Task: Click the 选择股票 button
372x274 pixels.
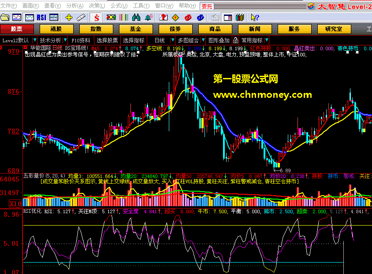Action: (107, 40)
